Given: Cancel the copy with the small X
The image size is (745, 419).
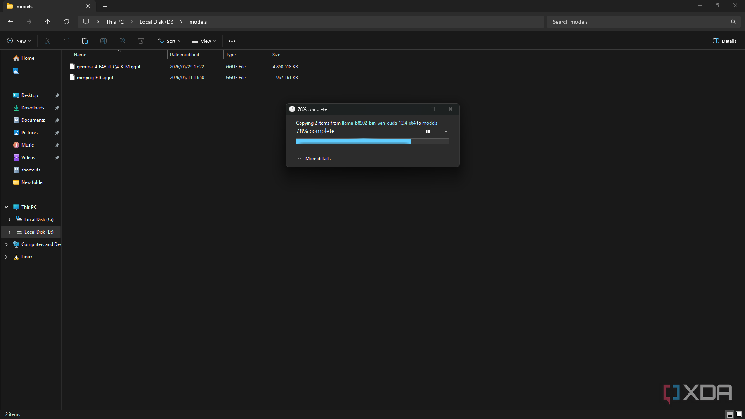Looking at the screenshot, I should pos(446,132).
